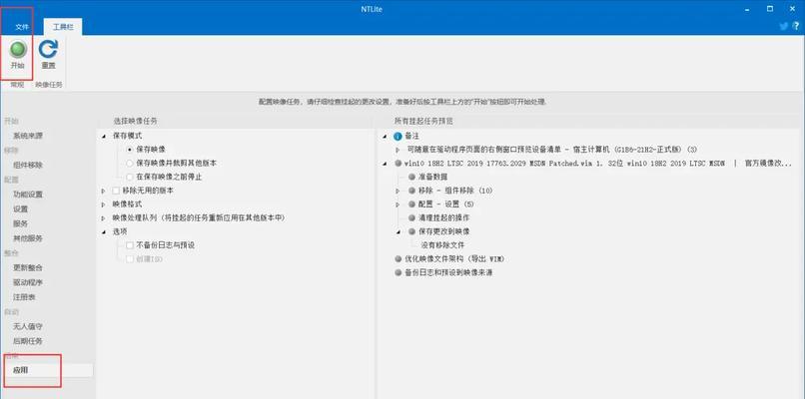
Task: Open the 功能设置 sidebar page
Action: coord(28,195)
